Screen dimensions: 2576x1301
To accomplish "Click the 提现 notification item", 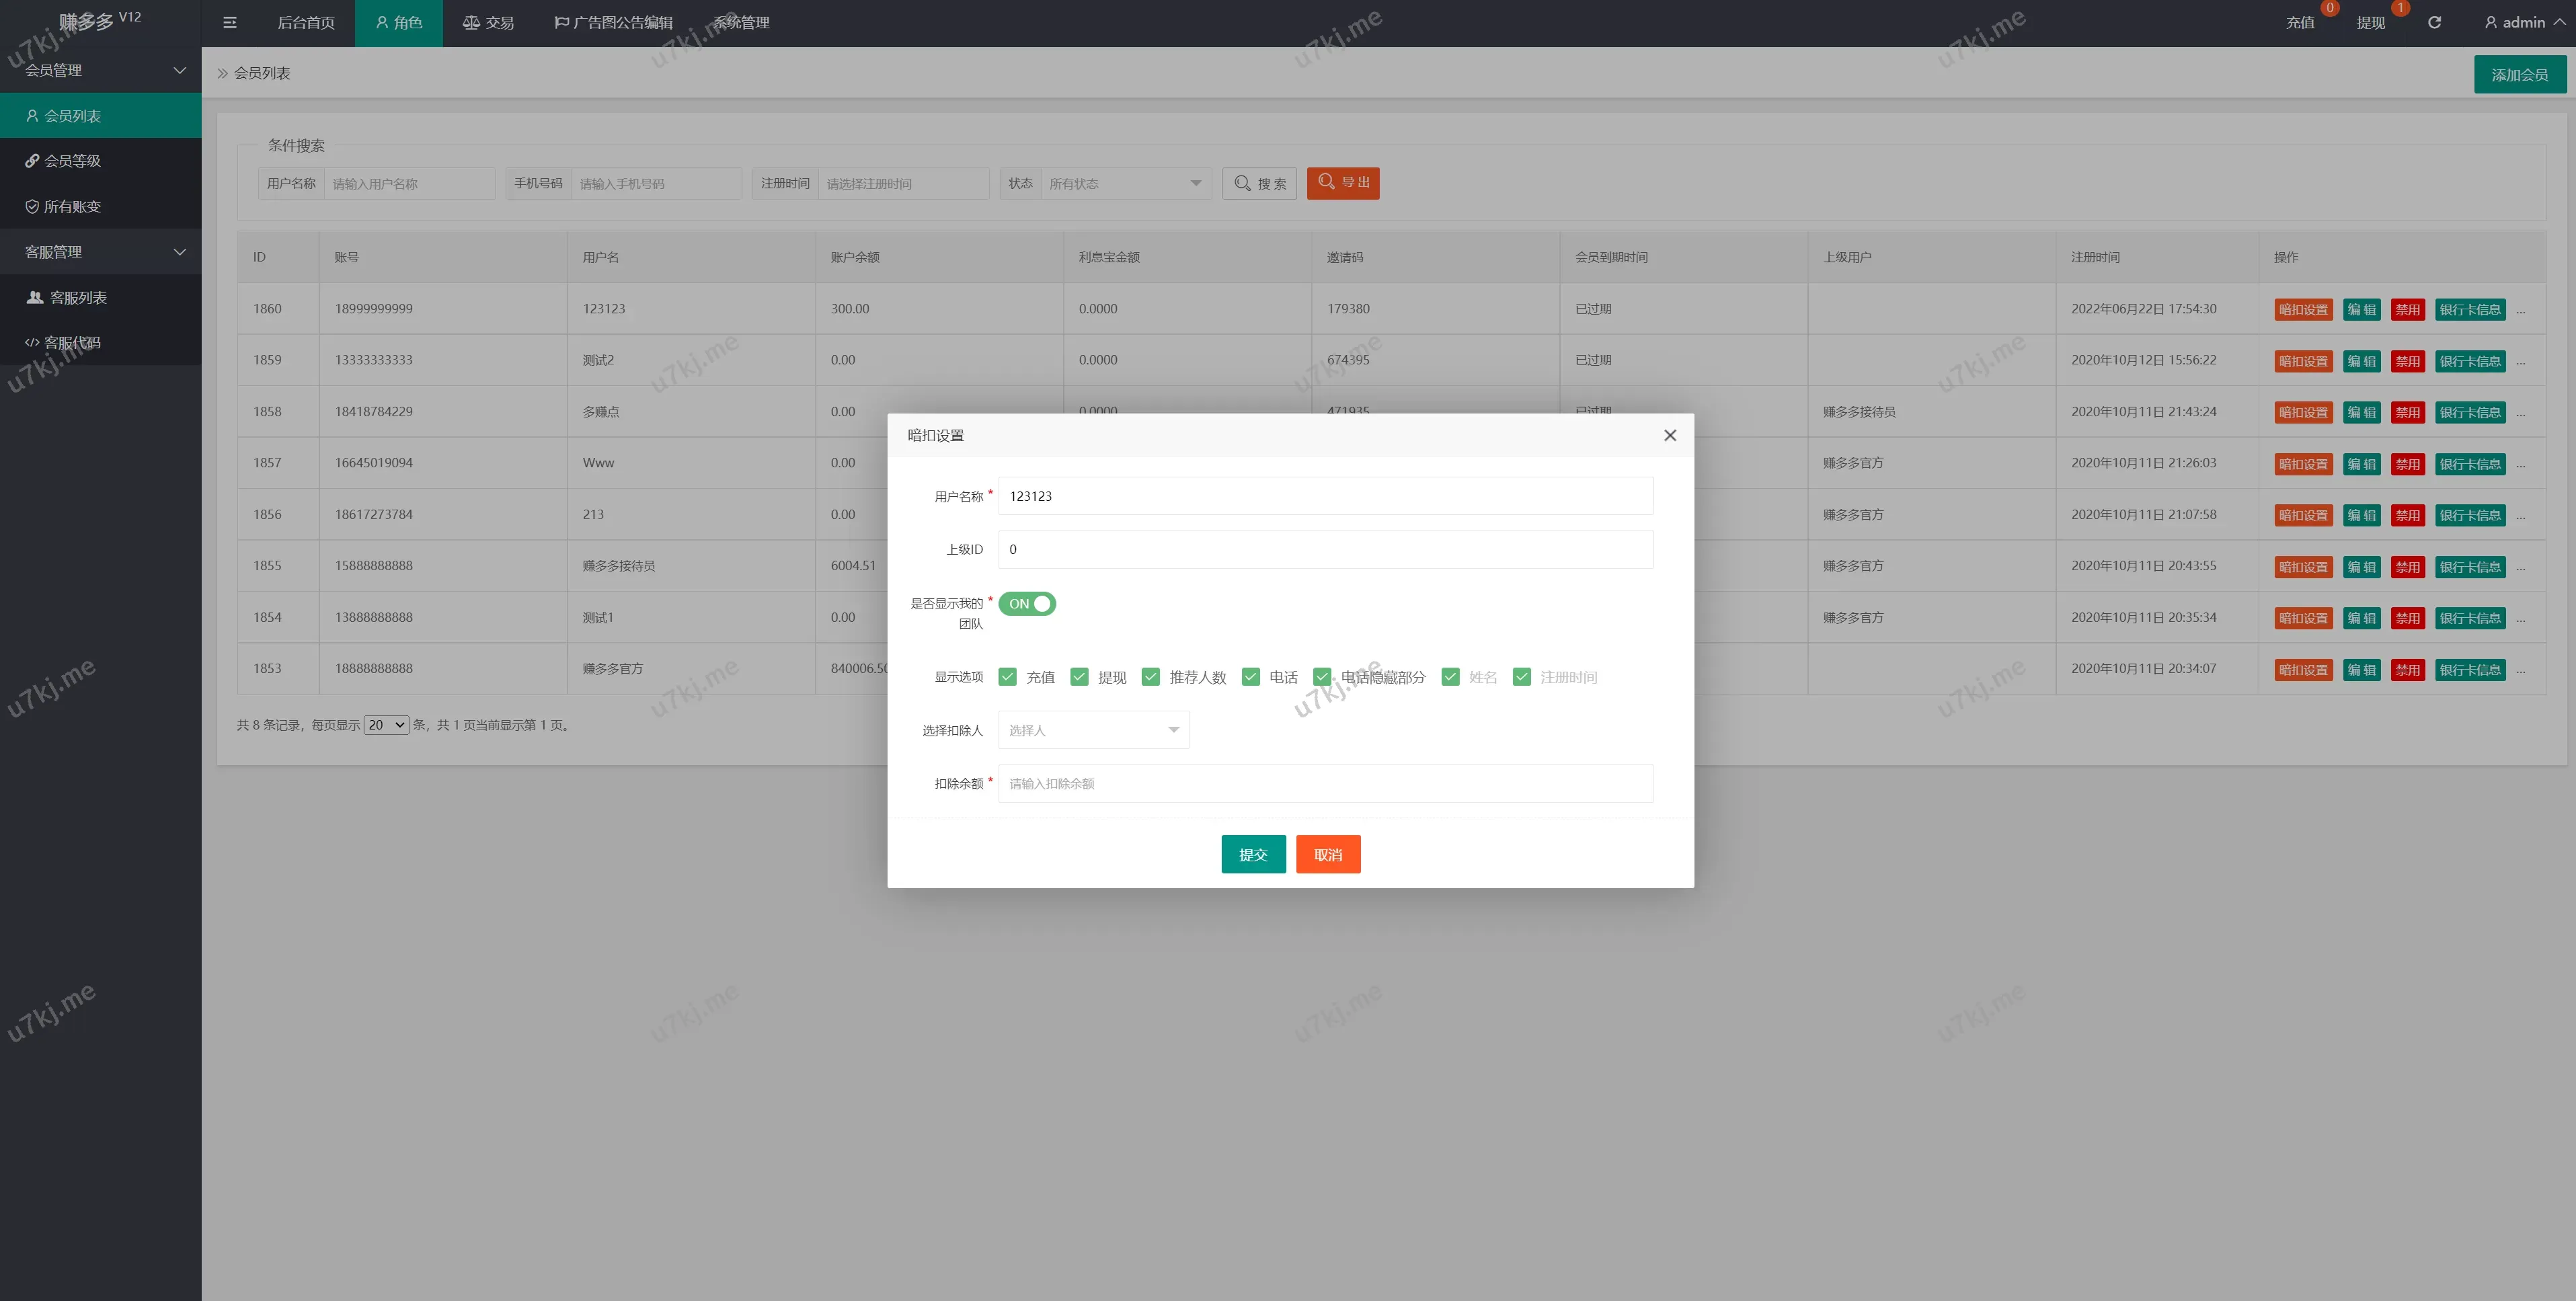I will pos(2370,22).
